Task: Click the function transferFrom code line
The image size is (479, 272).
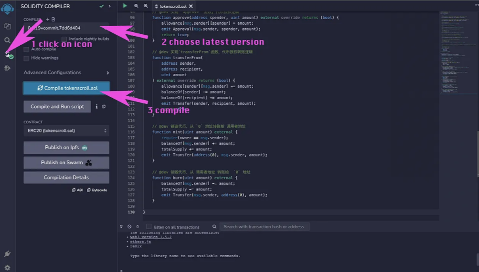Action: coord(178,58)
